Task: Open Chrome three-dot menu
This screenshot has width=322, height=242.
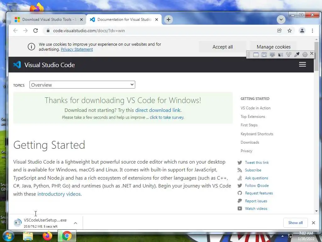Action: click(312, 31)
